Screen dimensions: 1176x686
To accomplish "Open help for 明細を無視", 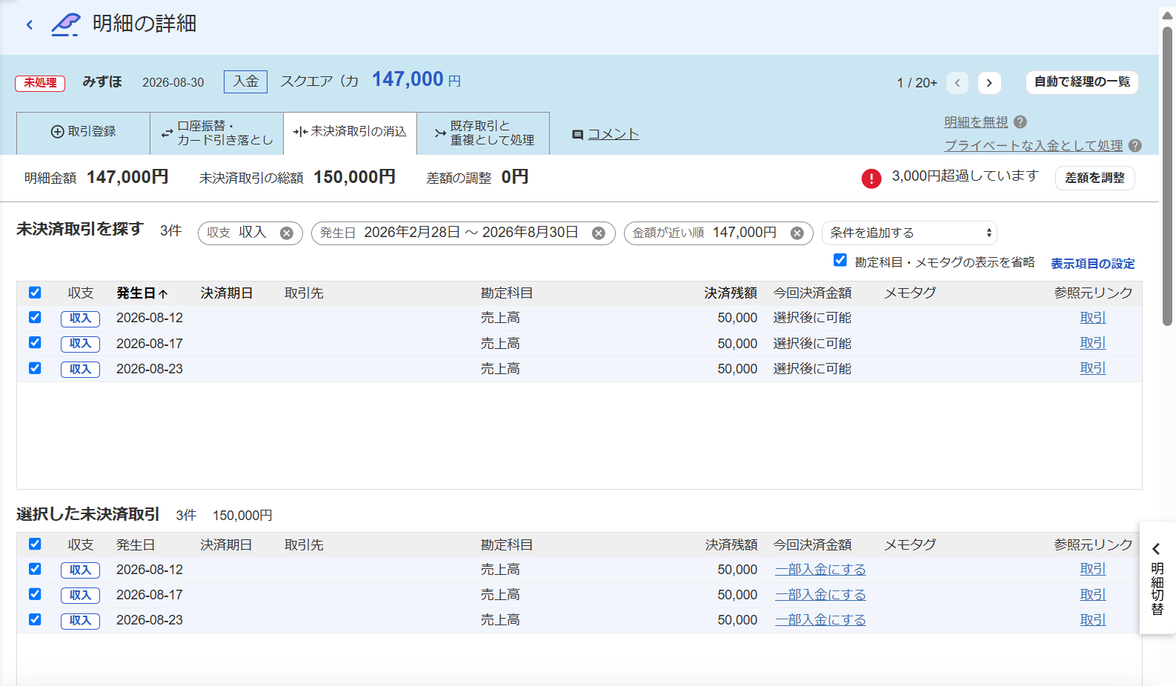I will coord(1020,122).
